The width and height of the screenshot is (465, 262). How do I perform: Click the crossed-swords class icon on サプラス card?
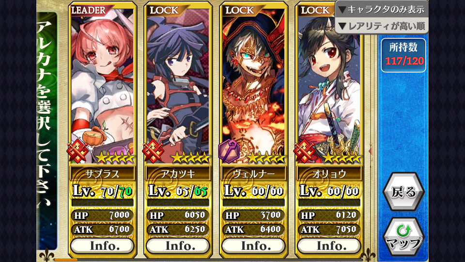click(x=77, y=151)
